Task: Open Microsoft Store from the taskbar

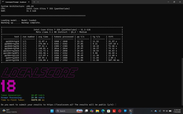Action: click(x=109, y=111)
